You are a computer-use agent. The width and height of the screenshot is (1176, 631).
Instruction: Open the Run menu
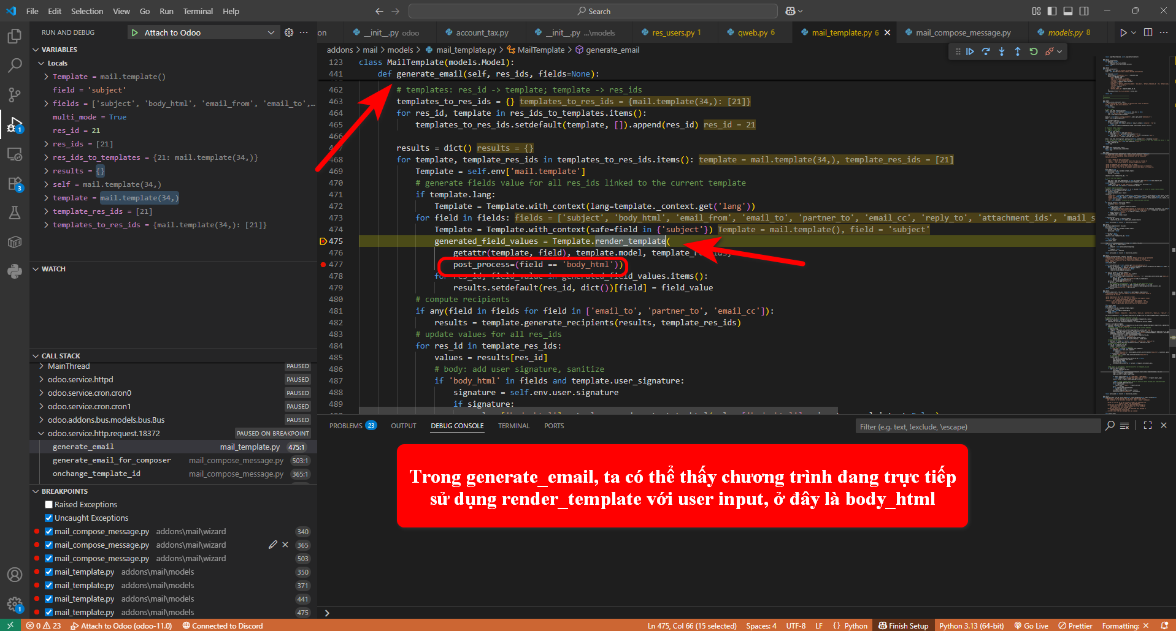coord(166,11)
